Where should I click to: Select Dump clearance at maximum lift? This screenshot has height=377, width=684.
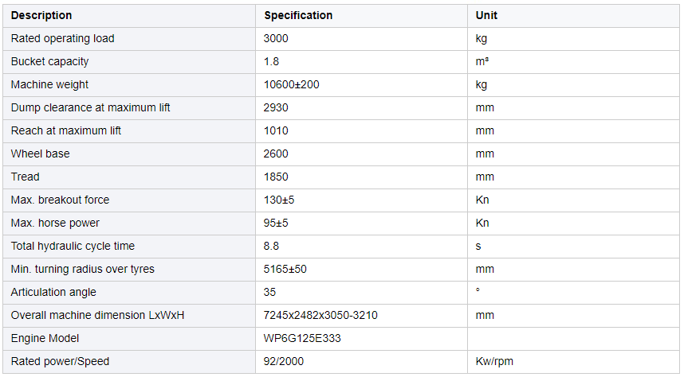coord(90,108)
